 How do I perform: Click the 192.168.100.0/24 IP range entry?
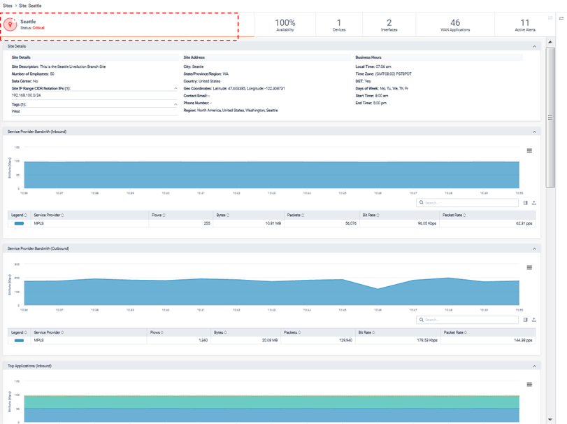[26, 96]
